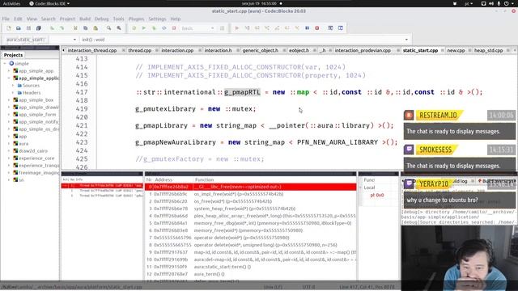
Task: Open the Settings menu
Action: 157,19
